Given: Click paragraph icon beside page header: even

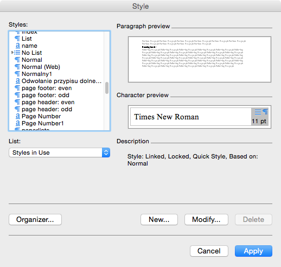Looking at the screenshot, I should [17, 102].
